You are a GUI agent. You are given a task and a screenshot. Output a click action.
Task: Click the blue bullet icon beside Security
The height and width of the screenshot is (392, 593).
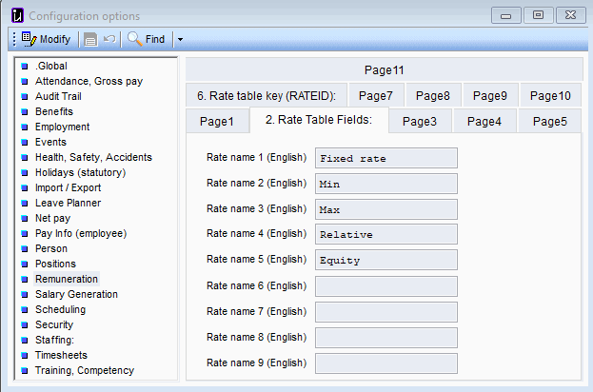coord(25,324)
